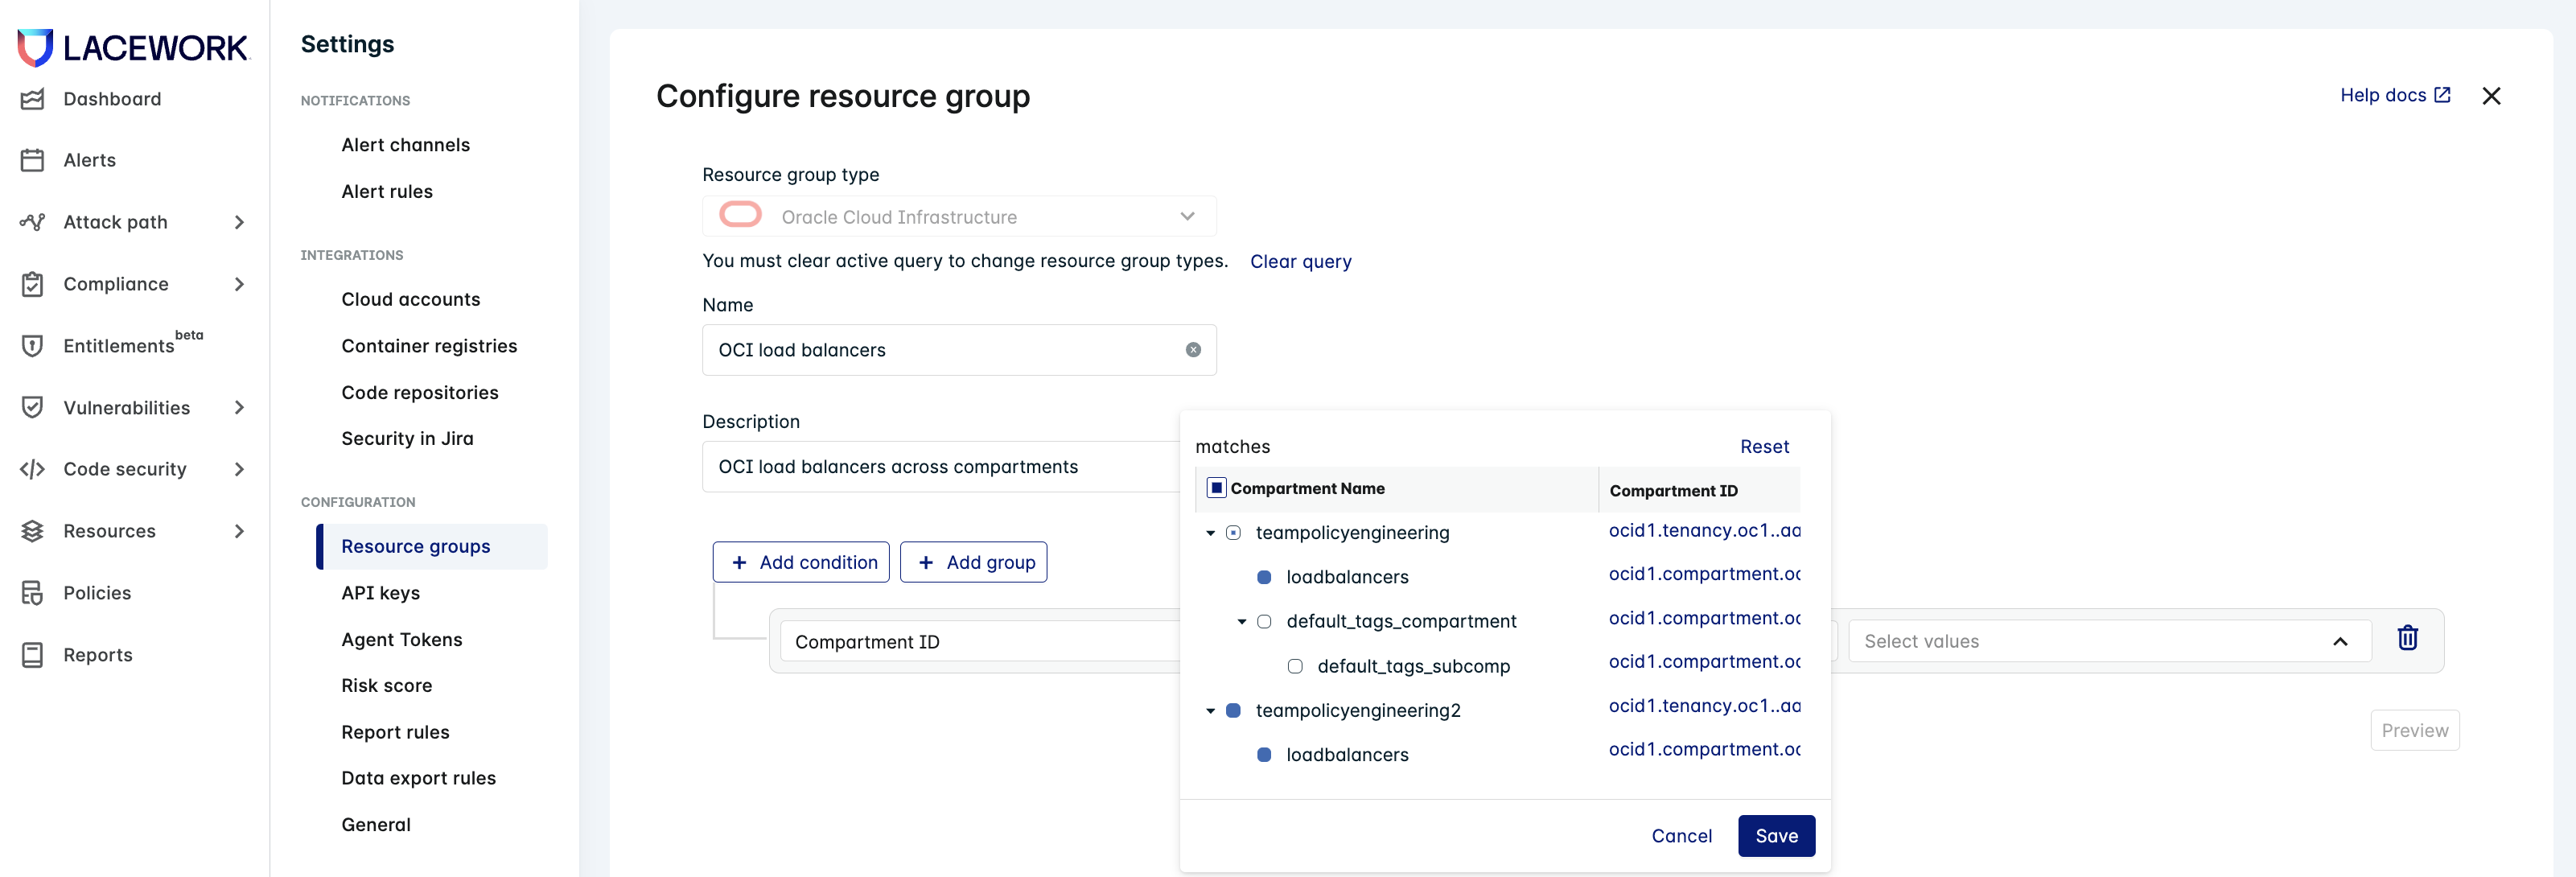Open Alert channels settings
Image resolution: width=2576 pixels, height=877 pixels.
point(405,145)
